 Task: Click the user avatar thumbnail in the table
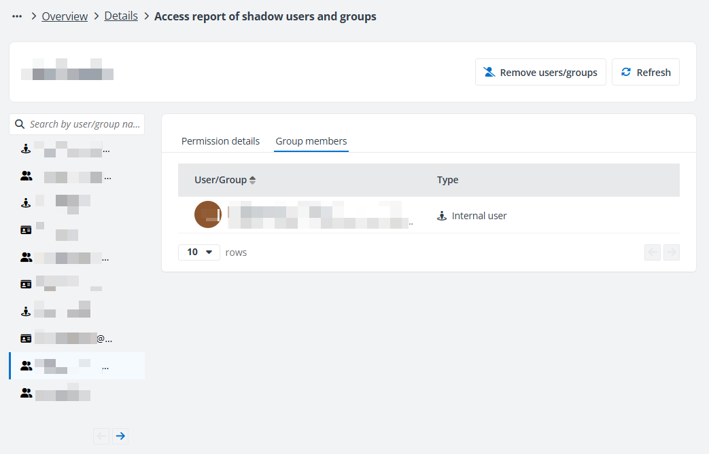(207, 214)
